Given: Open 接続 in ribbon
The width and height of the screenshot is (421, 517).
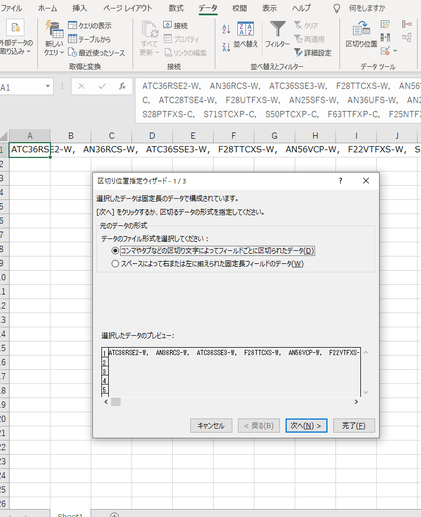Looking at the screenshot, I should (176, 25).
